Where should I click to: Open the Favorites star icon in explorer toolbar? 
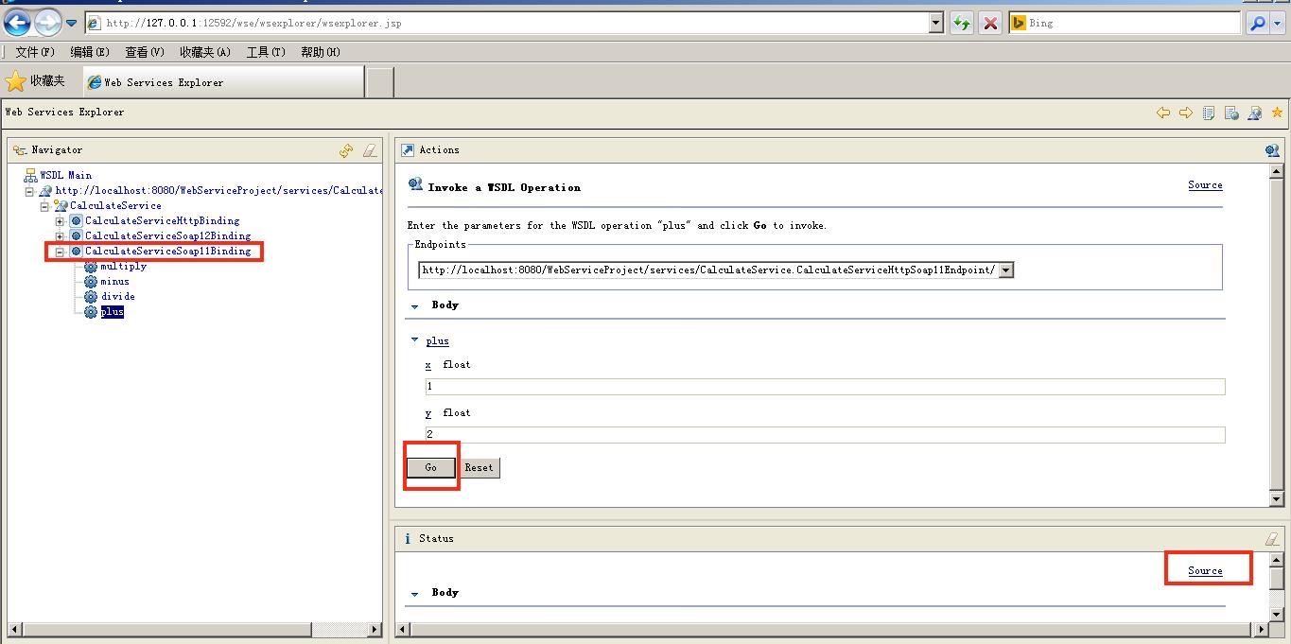(1277, 113)
